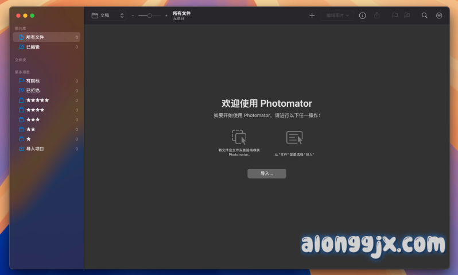Click the share icon in toolbar

[377, 16]
